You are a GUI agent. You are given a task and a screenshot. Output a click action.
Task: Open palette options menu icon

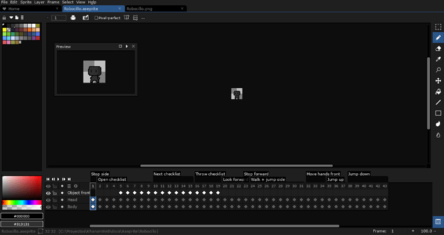pyautogui.click(x=23, y=17)
